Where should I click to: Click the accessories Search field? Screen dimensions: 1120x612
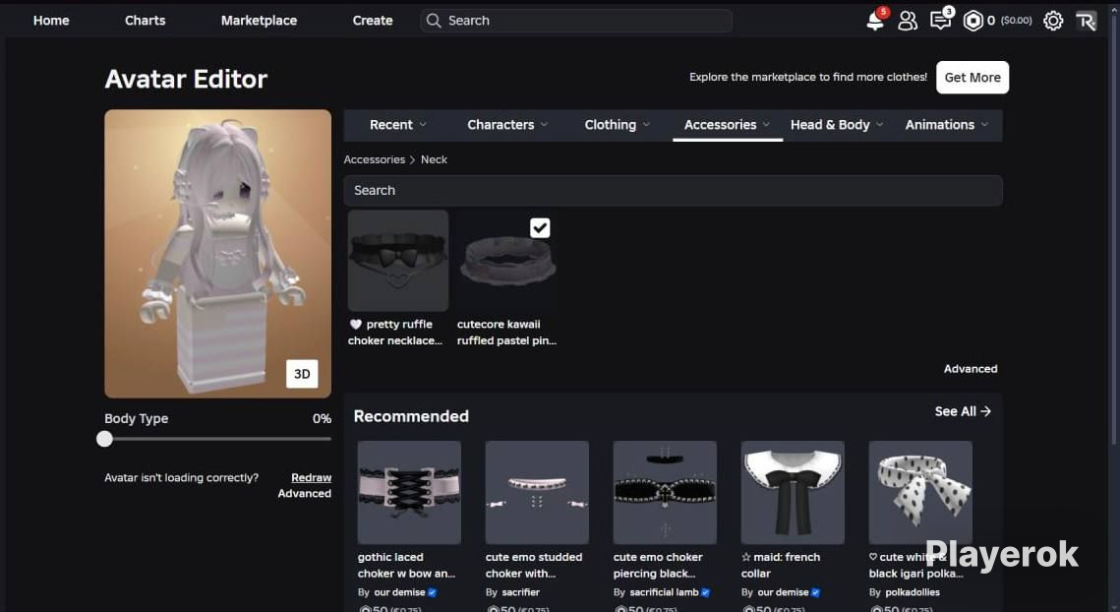[673, 190]
